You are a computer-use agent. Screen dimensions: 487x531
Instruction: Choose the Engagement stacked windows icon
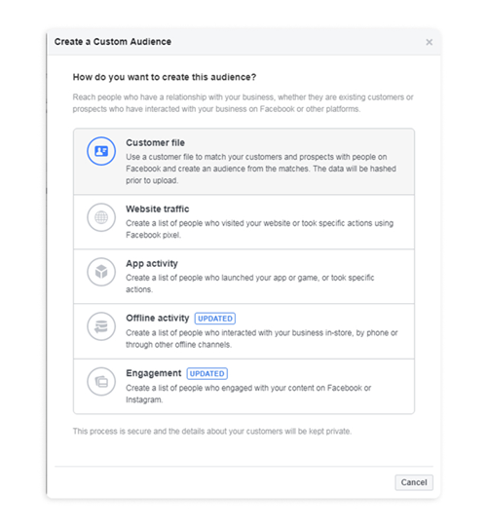pos(101,382)
